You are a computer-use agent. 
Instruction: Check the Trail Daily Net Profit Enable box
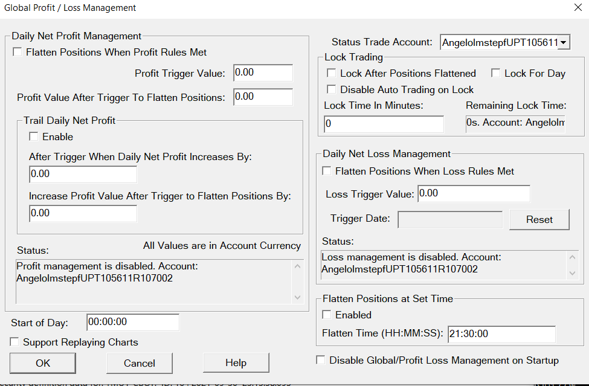[34, 137]
